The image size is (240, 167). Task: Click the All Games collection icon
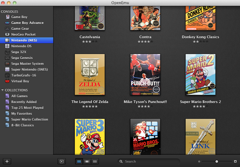(x=7, y=96)
